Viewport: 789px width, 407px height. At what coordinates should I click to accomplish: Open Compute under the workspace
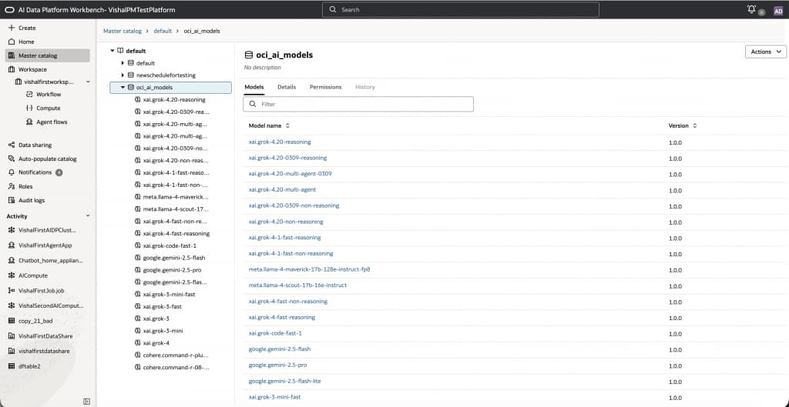coord(48,108)
